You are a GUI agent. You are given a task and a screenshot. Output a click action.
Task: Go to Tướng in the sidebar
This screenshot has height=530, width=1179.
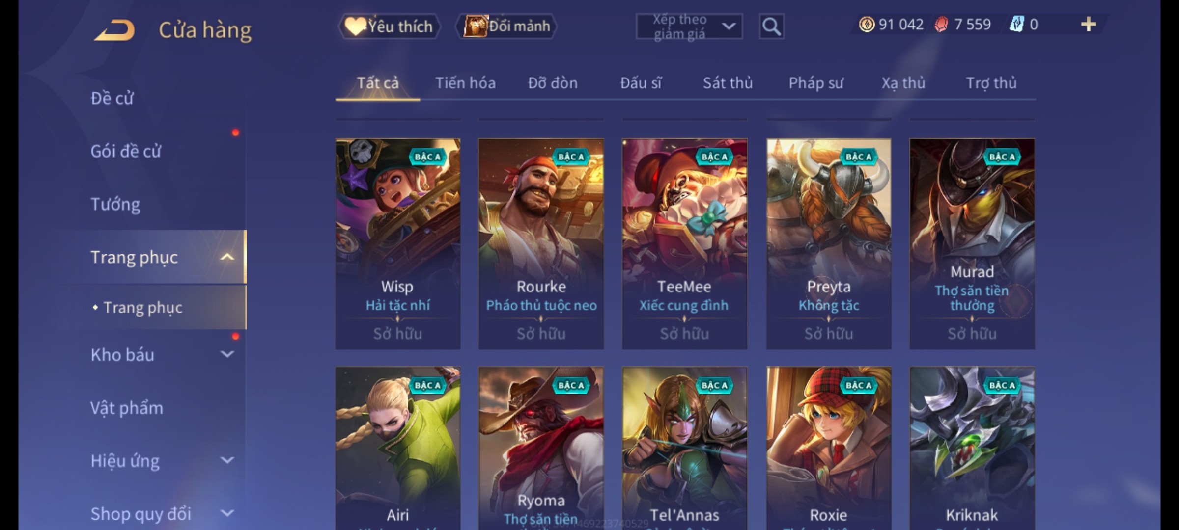point(115,204)
